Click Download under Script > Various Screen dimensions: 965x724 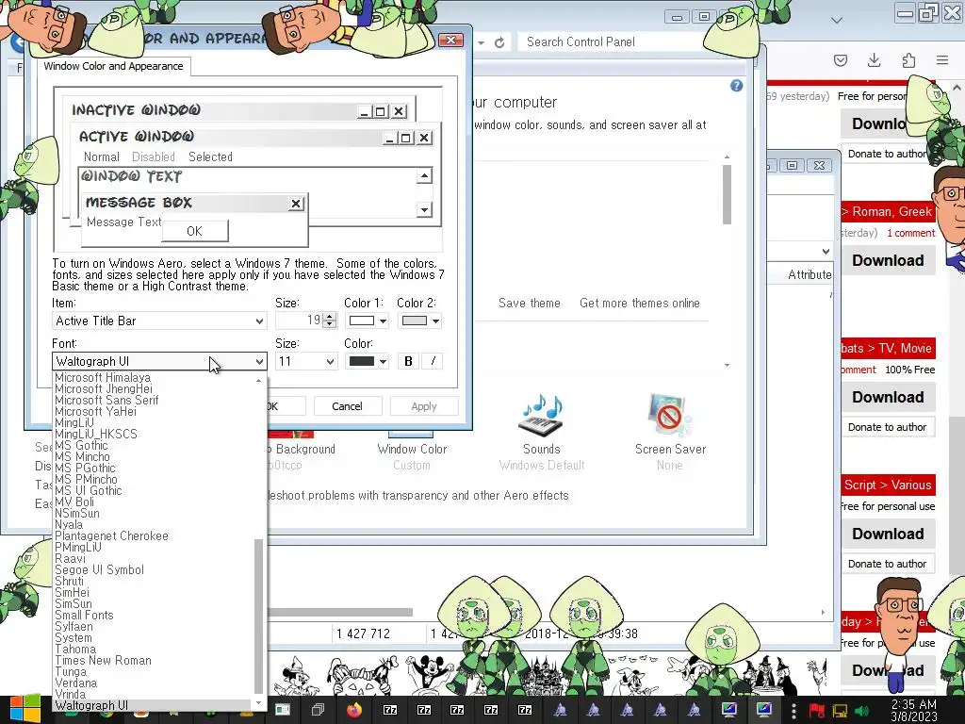click(888, 534)
